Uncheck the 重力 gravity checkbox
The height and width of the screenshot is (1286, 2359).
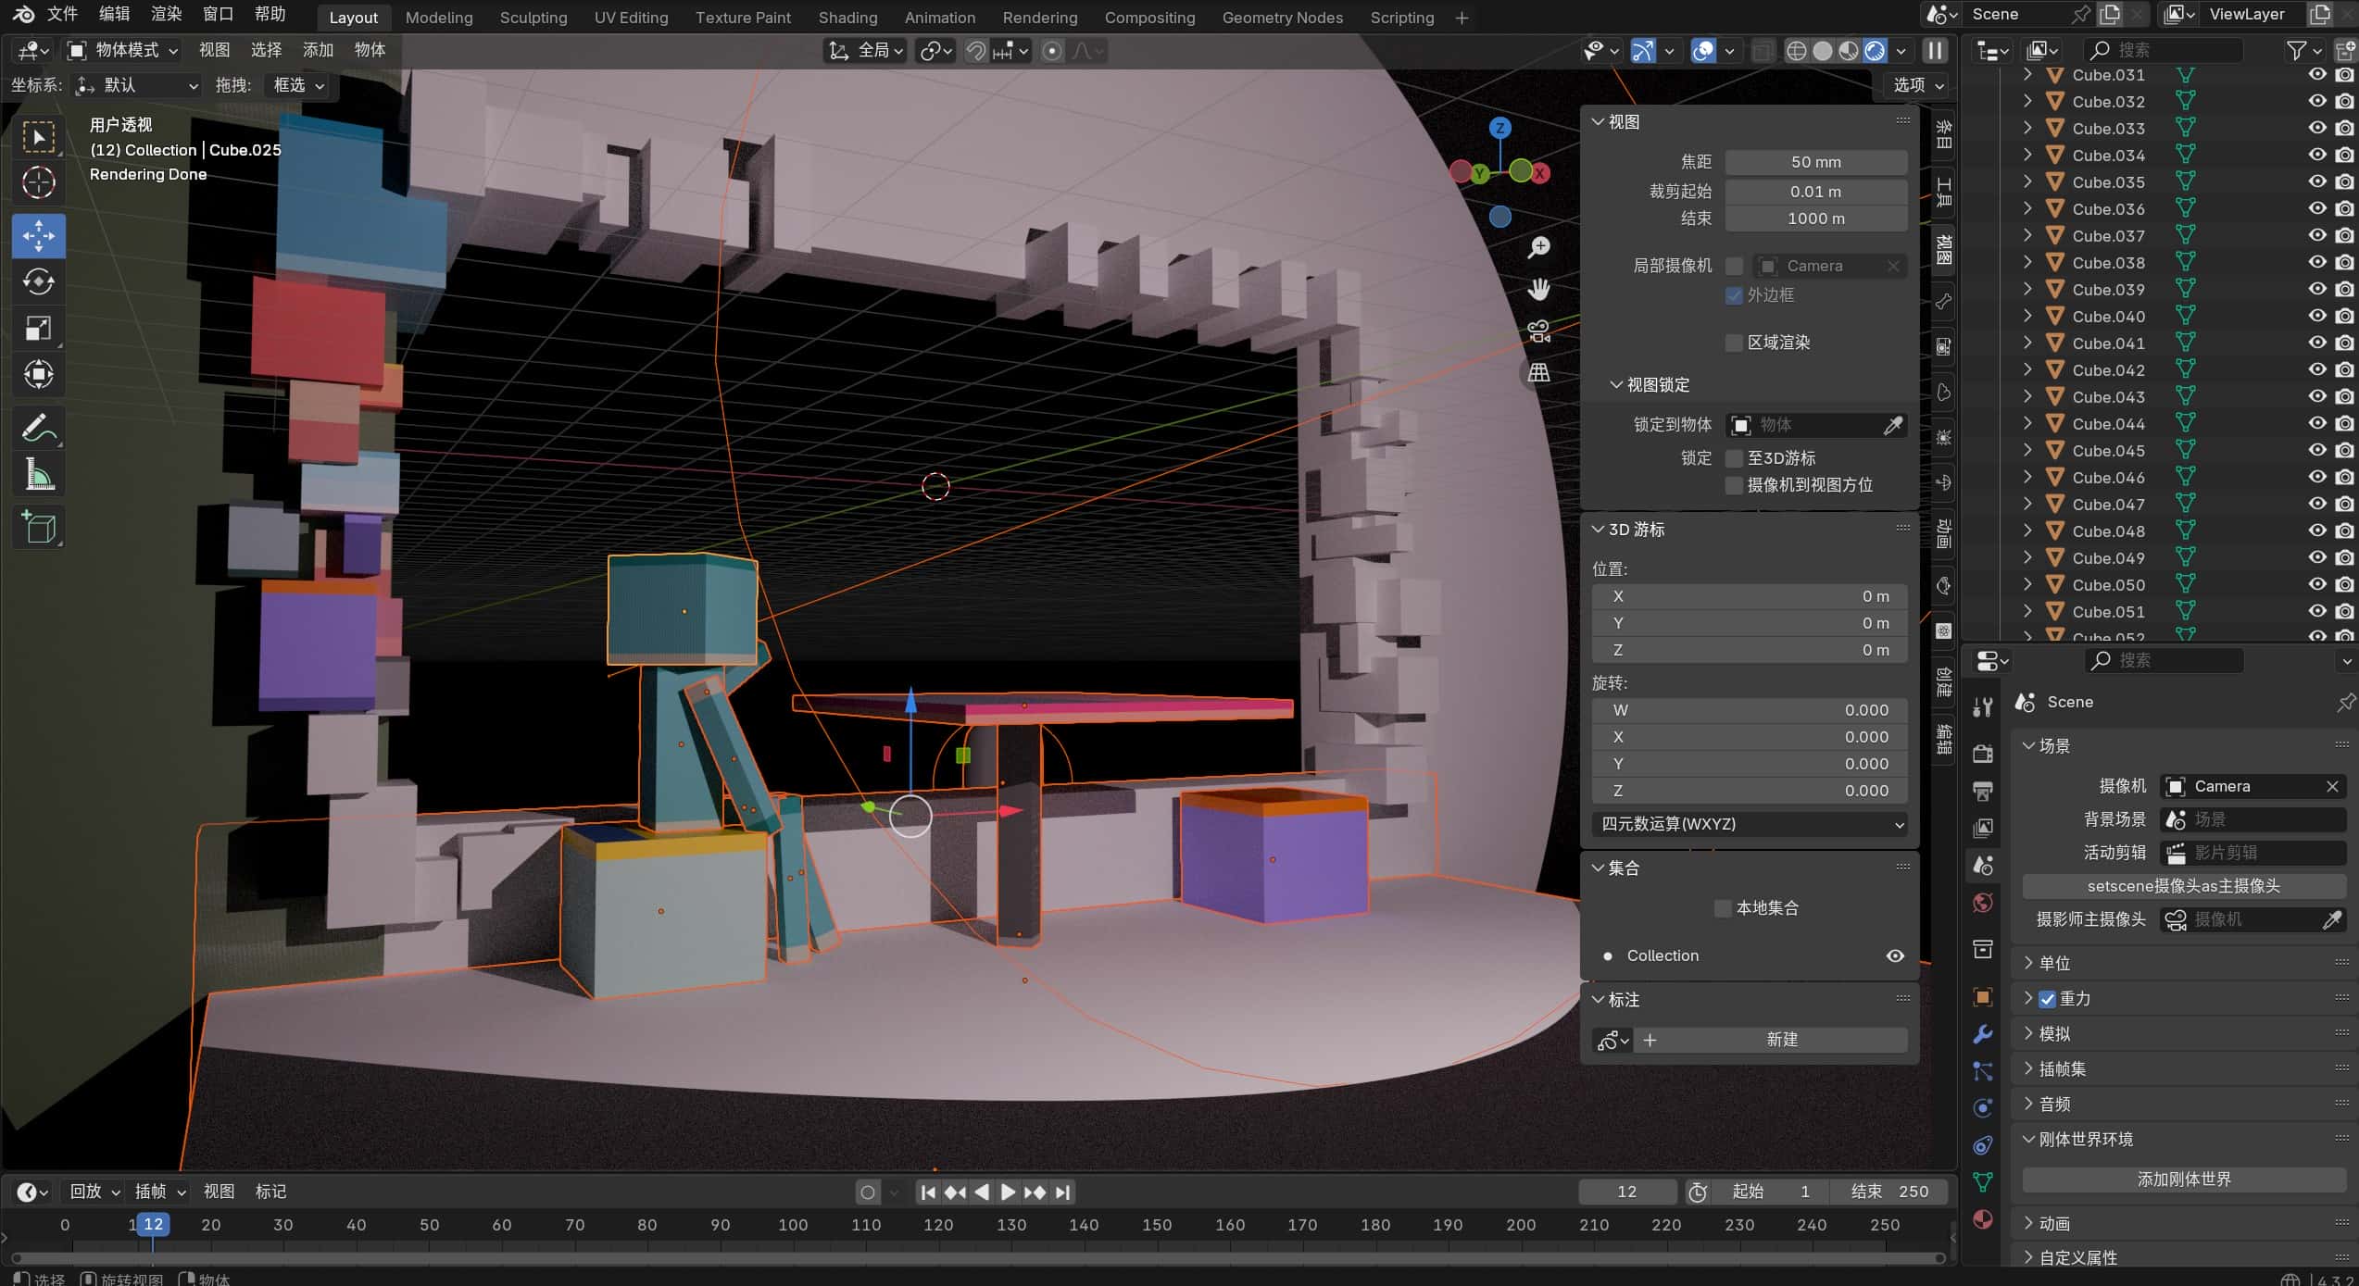(x=2047, y=999)
